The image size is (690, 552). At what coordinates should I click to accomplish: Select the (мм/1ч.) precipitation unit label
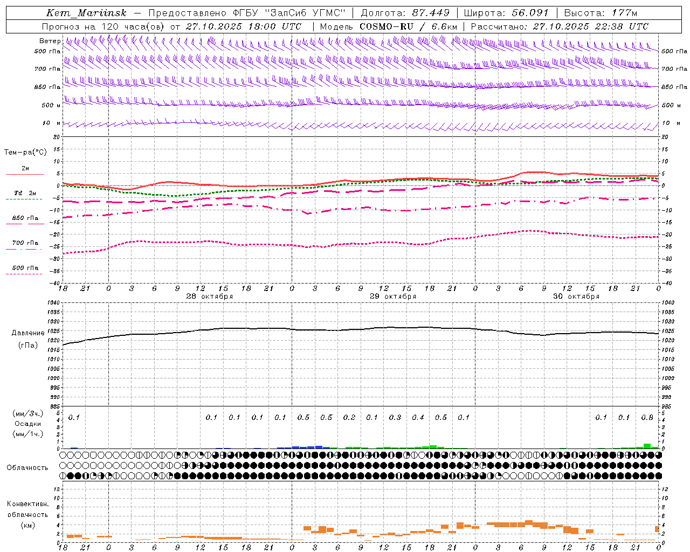click(27, 434)
